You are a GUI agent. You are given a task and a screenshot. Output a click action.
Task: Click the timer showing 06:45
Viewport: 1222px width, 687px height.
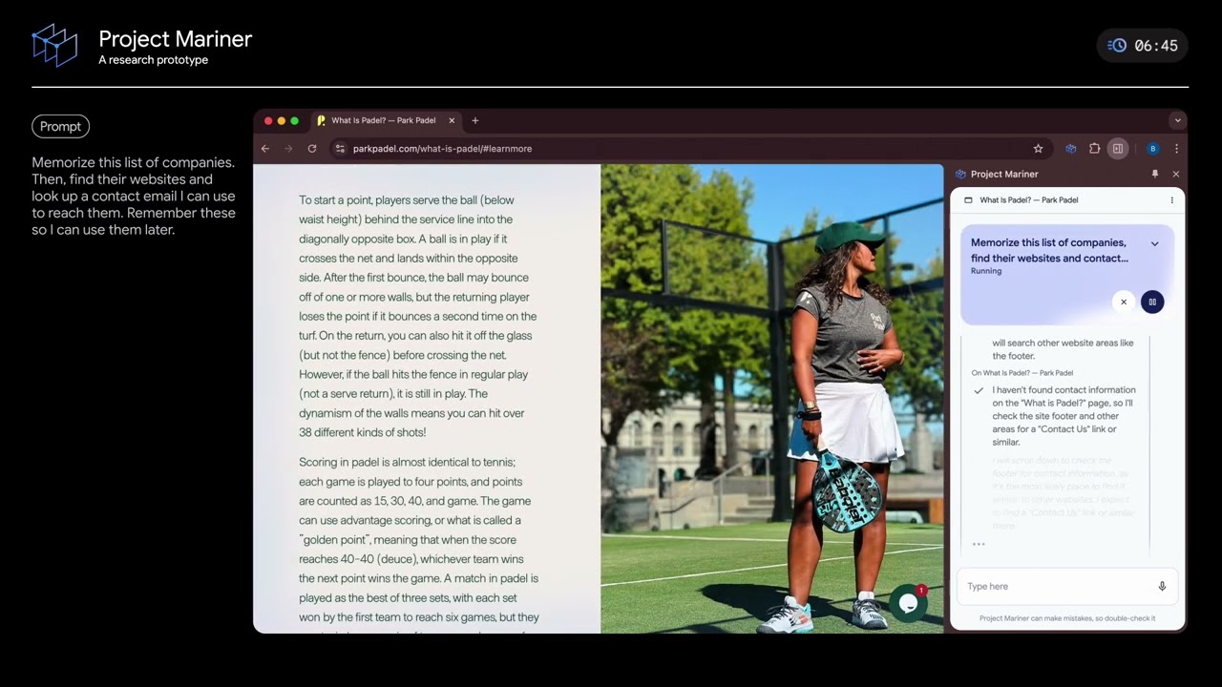coord(1142,45)
